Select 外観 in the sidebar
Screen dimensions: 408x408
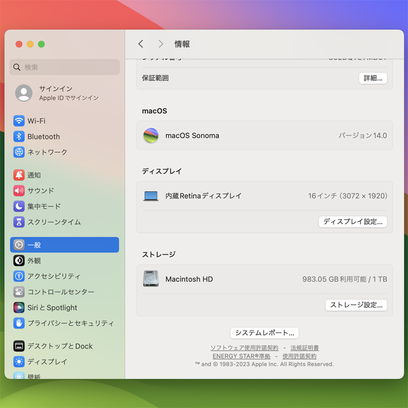click(x=64, y=260)
